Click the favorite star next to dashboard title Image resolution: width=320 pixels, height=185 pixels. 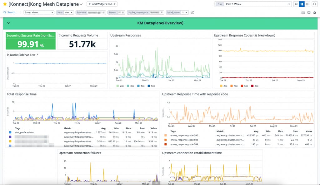coord(5,4)
